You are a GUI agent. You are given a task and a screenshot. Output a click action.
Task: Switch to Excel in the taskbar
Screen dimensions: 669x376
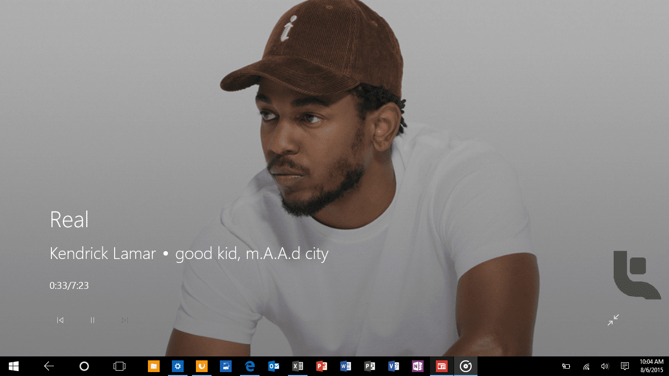click(298, 366)
